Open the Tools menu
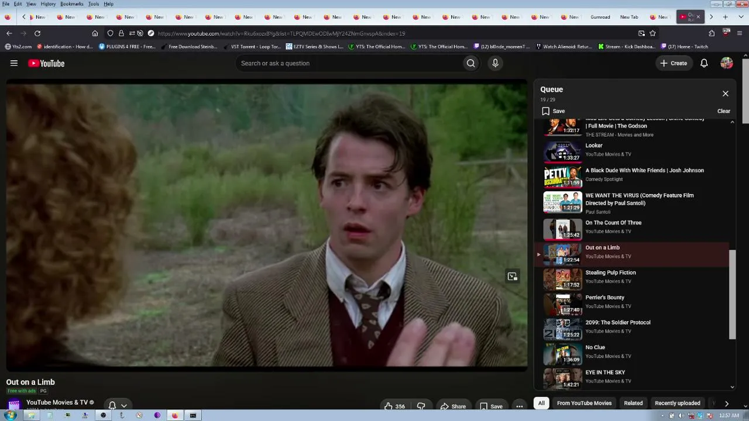The height and width of the screenshot is (421, 749). 94,4
